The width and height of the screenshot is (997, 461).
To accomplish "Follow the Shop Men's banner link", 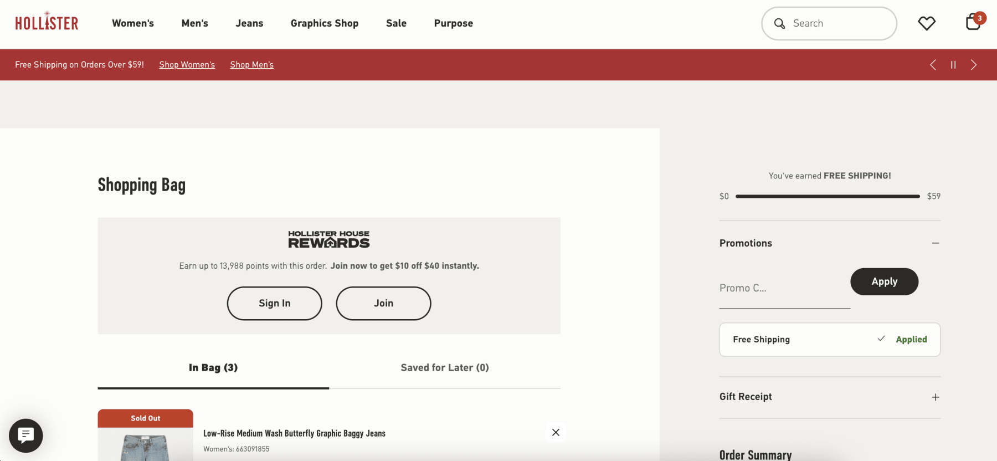I will 251,65.
